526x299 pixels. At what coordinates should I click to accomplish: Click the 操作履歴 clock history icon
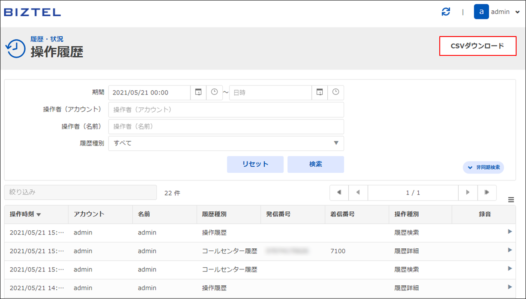click(x=15, y=49)
